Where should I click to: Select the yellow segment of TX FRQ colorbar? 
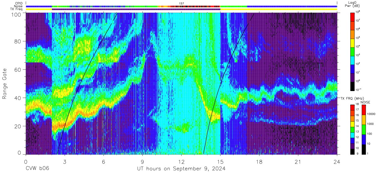352,124
